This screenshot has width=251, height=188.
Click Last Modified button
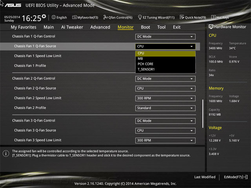click(x=205, y=177)
